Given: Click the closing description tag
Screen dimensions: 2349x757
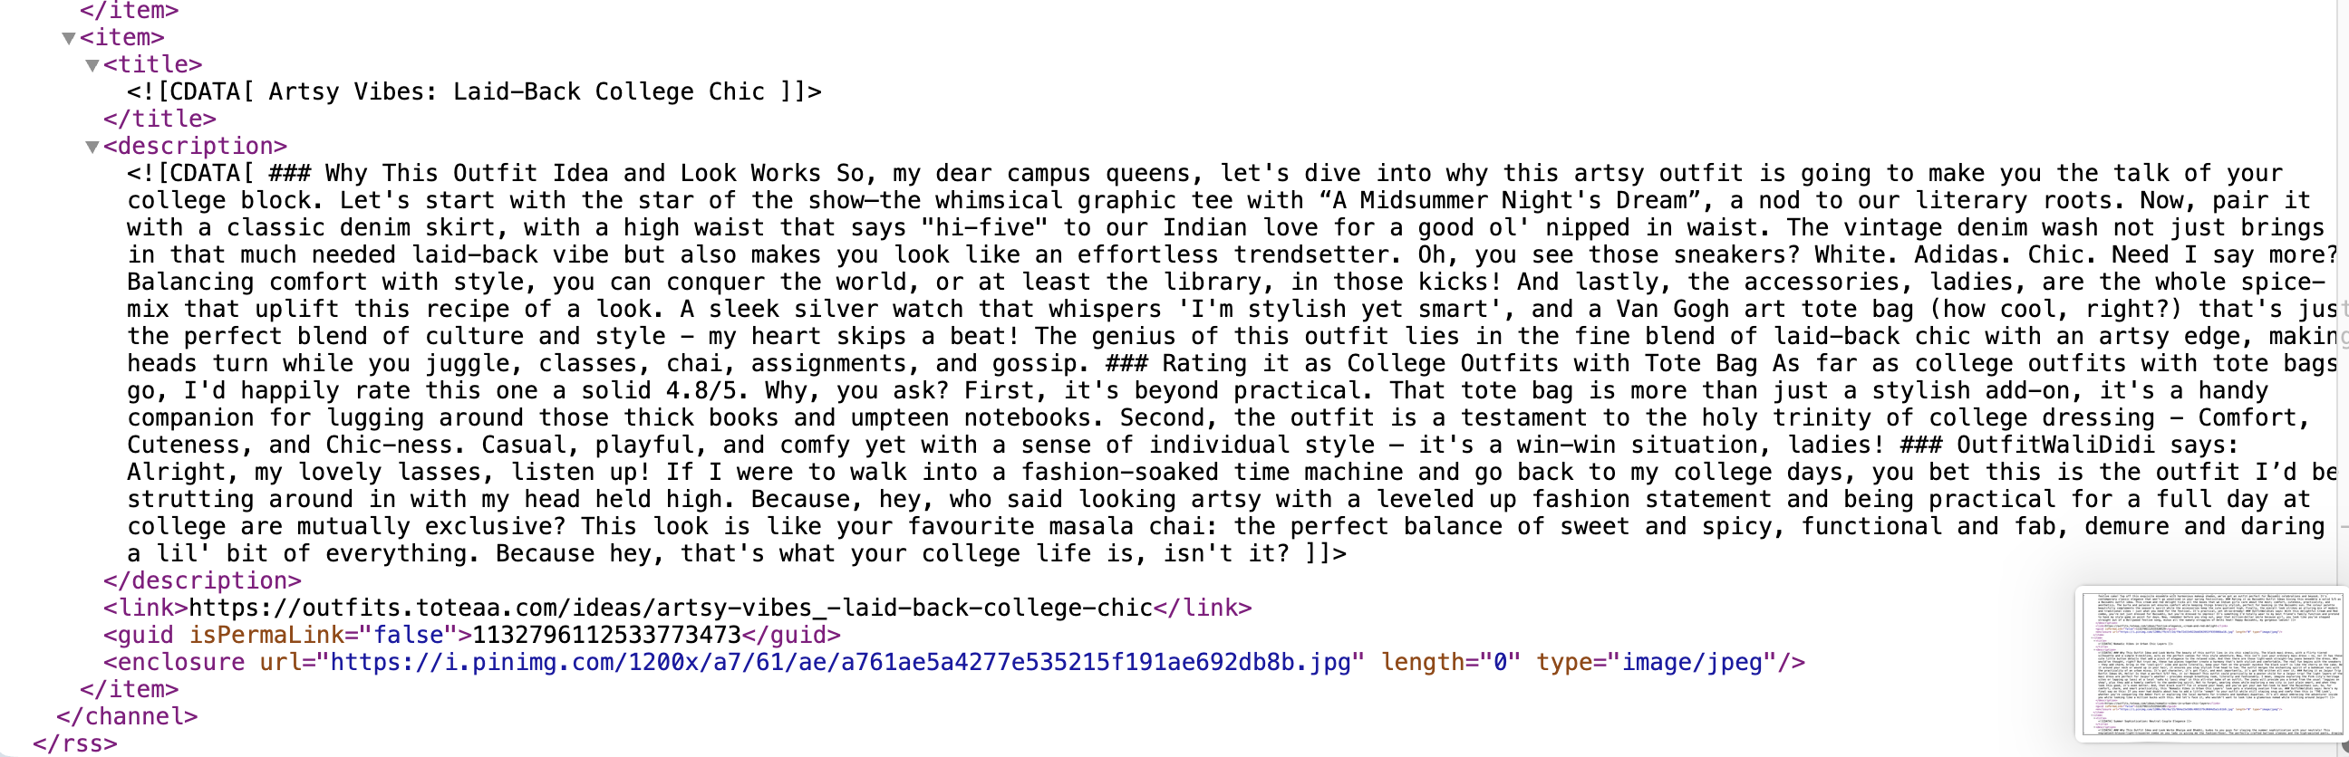Looking at the screenshot, I should [x=202, y=581].
